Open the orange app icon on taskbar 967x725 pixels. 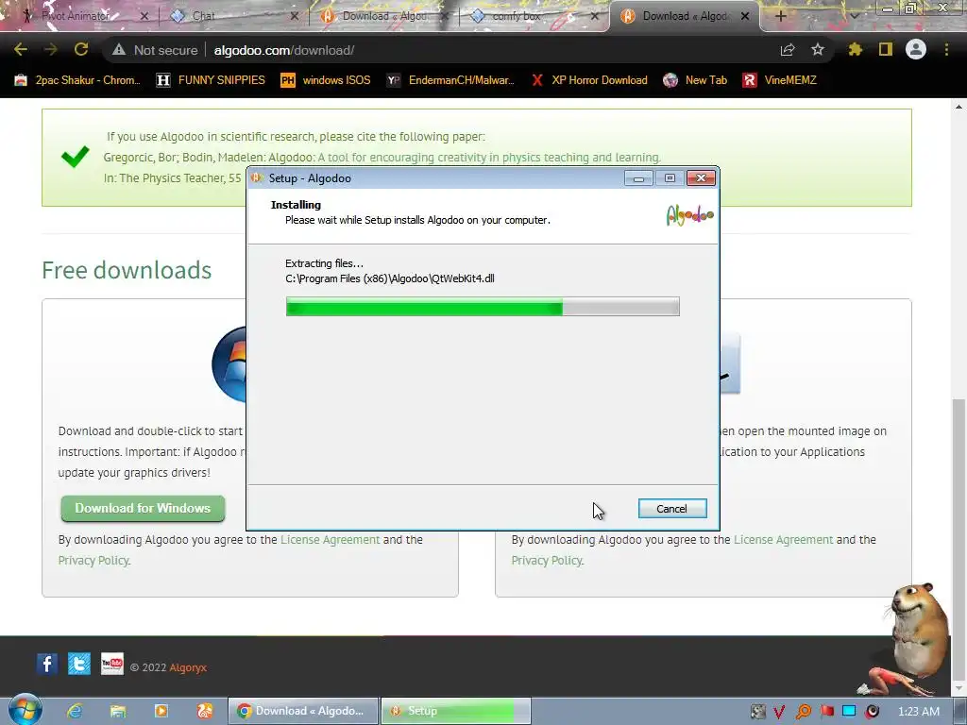click(x=205, y=711)
